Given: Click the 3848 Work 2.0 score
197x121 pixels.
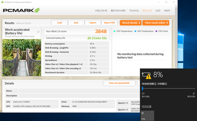Looking at the screenshot, I should click(101, 31).
